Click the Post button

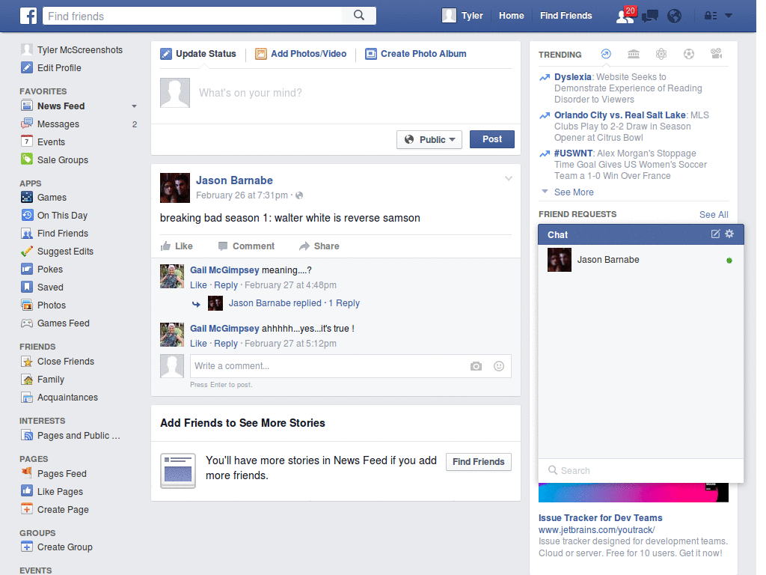click(x=492, y=139)
